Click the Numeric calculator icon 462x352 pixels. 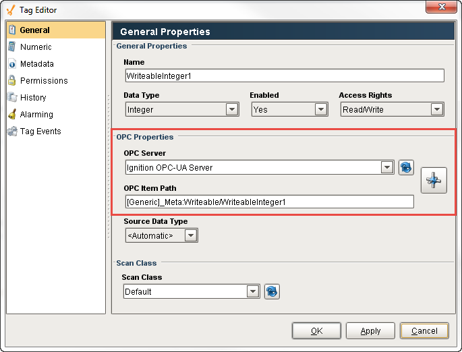[11, 47]
